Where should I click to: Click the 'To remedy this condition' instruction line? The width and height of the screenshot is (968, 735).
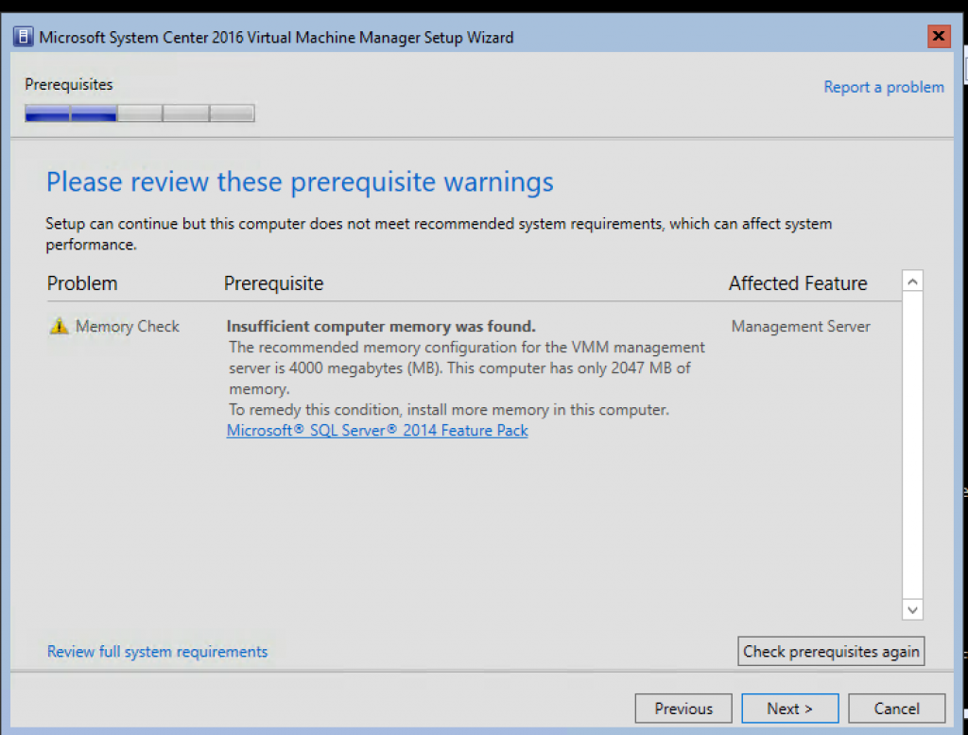449,410
